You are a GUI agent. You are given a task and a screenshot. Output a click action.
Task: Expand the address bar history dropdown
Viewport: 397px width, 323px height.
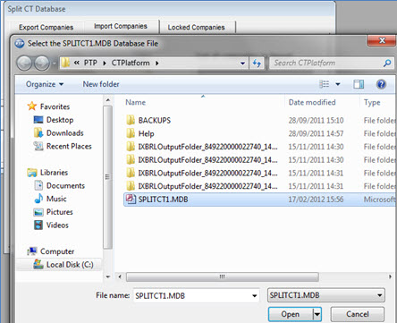(242, 64)
